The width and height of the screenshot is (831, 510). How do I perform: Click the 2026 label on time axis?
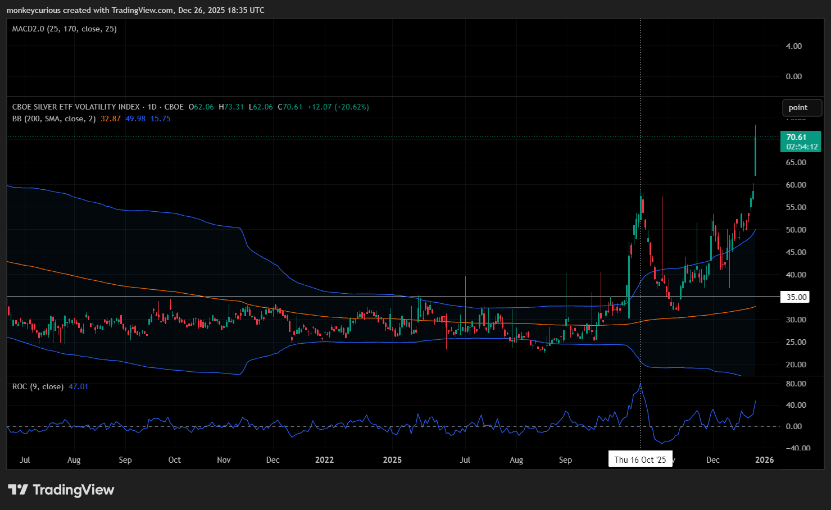tap(764, 459)
